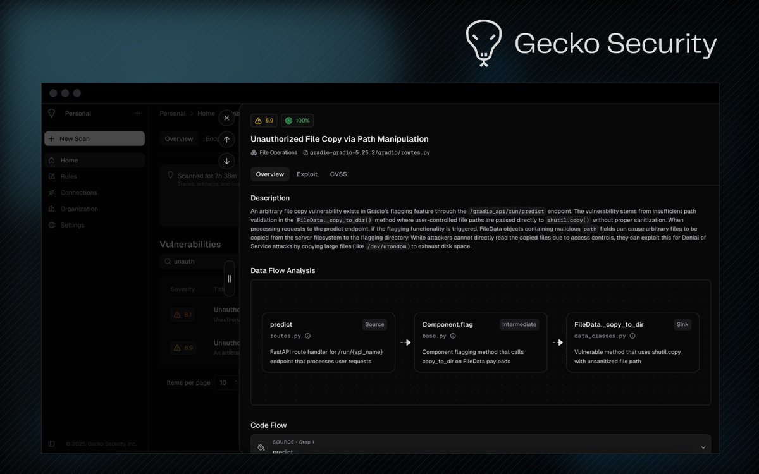Click the 100% confidence badge

pyautogui.click(x=297, y=121)
